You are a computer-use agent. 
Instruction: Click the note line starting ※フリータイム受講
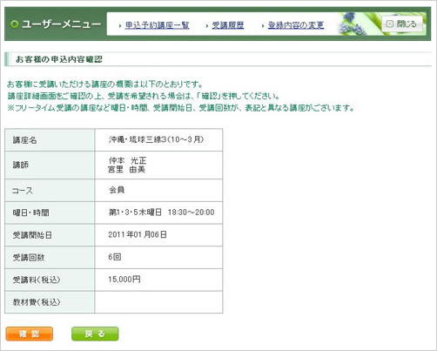tap(181, 108)
